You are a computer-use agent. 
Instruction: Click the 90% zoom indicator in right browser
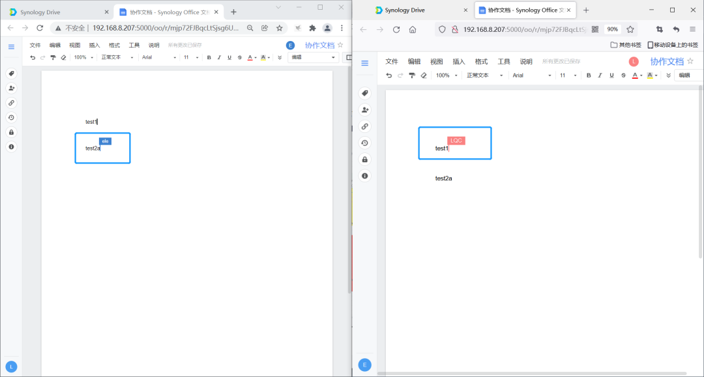(x=612, y=29)
